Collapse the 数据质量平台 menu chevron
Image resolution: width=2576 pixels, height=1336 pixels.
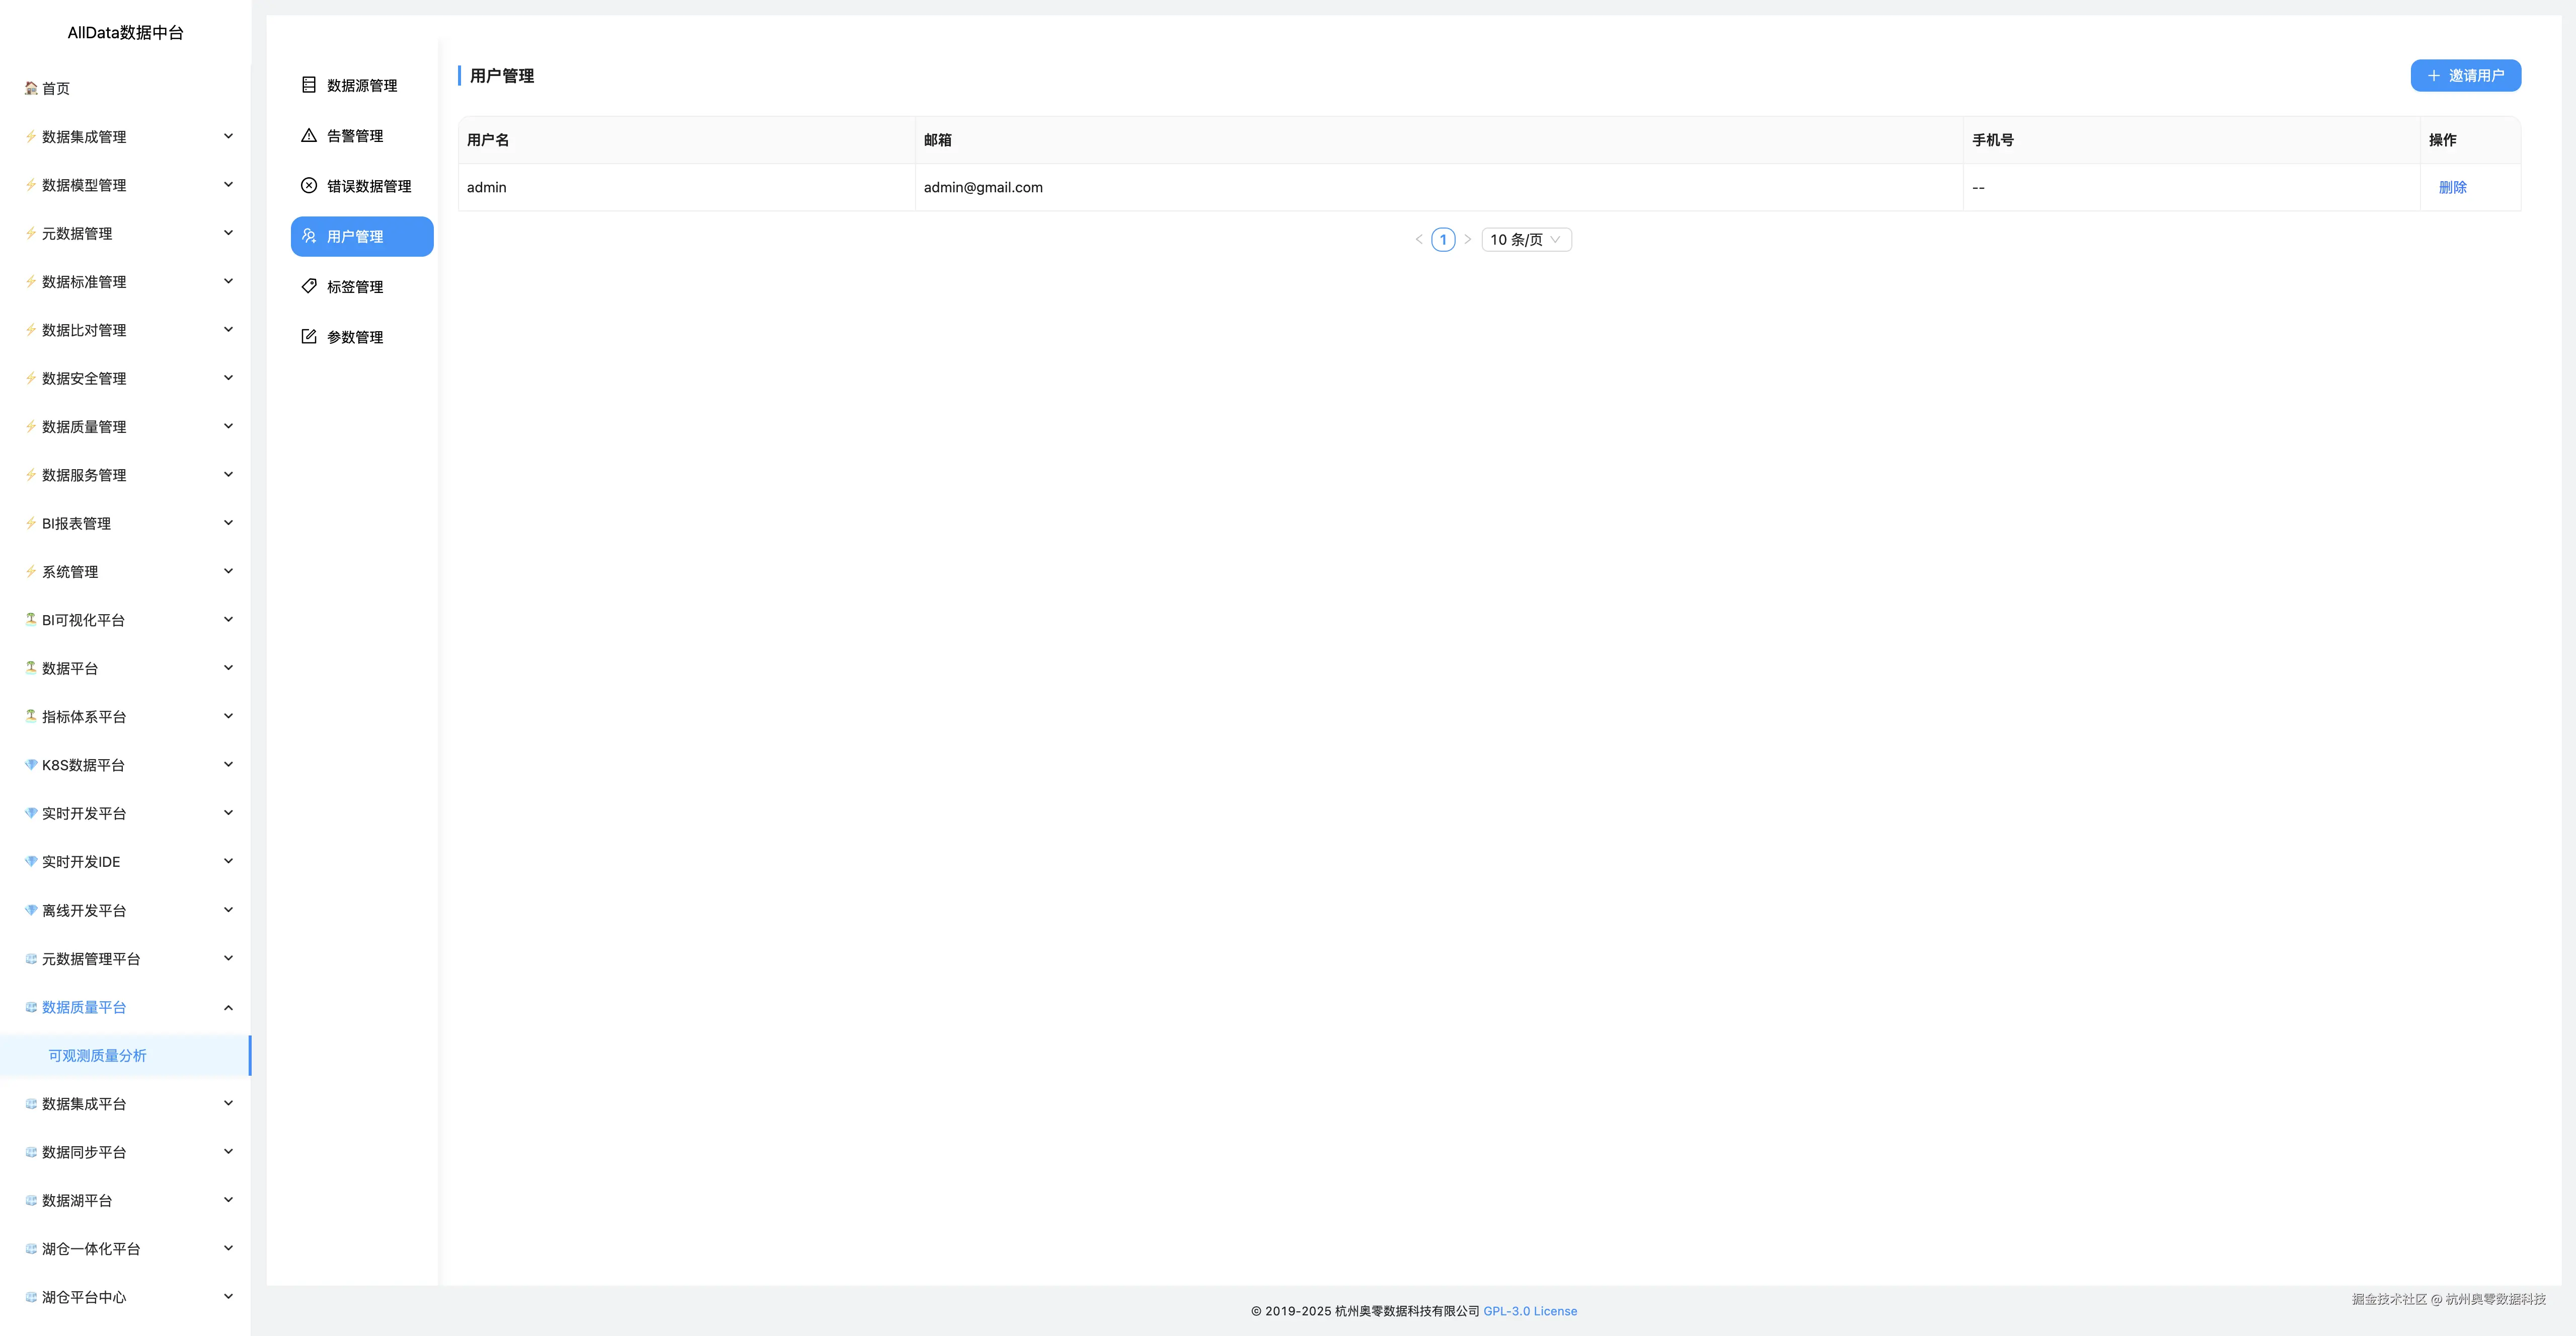pos(228,1007)
